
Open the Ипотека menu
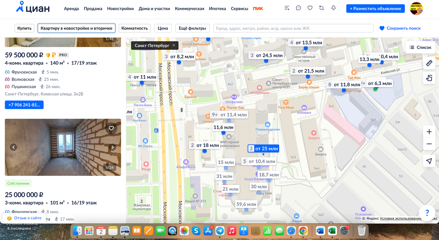(x=217, y=8)
